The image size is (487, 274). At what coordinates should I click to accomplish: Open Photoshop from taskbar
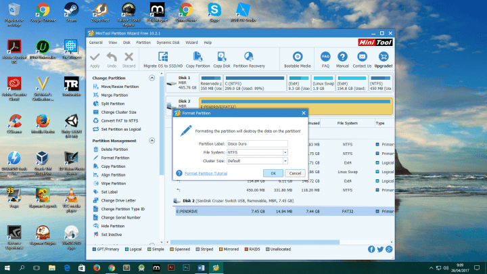click(186, 268)
